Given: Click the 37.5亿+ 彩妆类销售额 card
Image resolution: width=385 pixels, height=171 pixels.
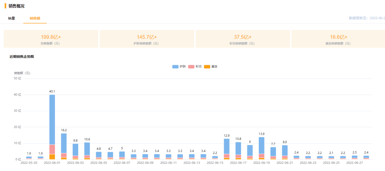Looking at the screenshot, I should [243, 39].
